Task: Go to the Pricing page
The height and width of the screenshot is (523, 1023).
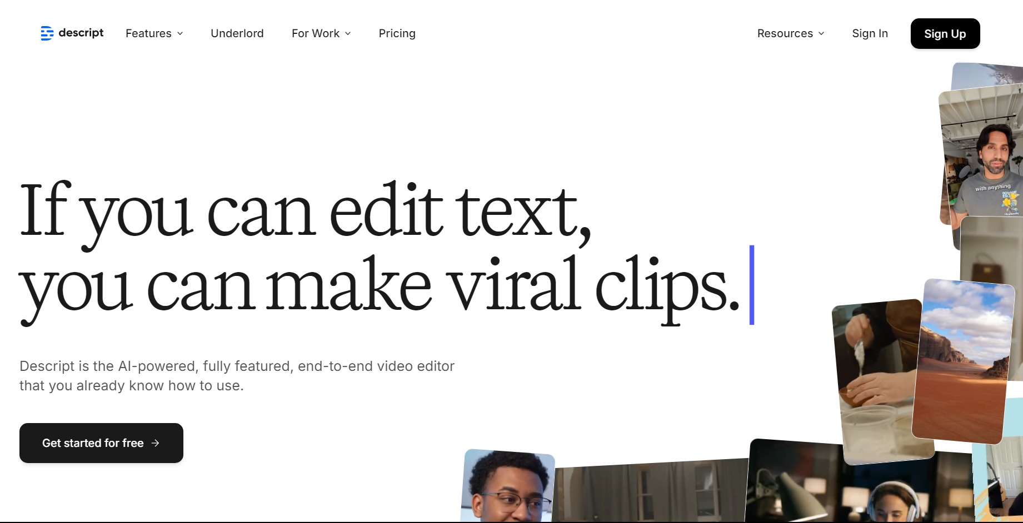Action: coord(397,33)
